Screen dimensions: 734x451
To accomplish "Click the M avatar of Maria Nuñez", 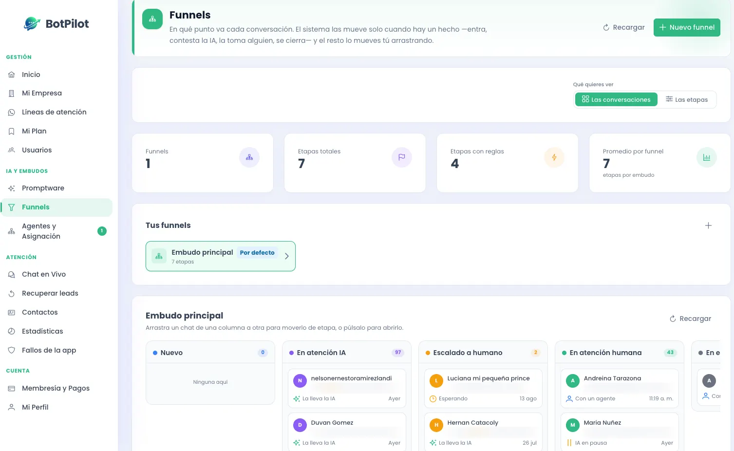I will click(573, 425).
